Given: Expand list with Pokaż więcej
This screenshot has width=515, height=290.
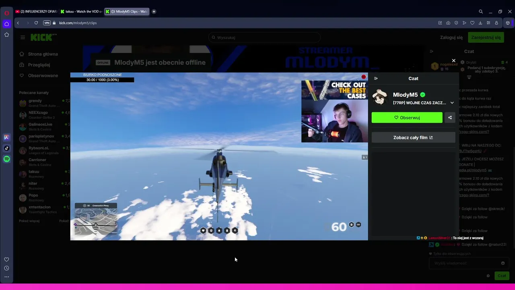Looking at the screenshot, I should 29,221.
